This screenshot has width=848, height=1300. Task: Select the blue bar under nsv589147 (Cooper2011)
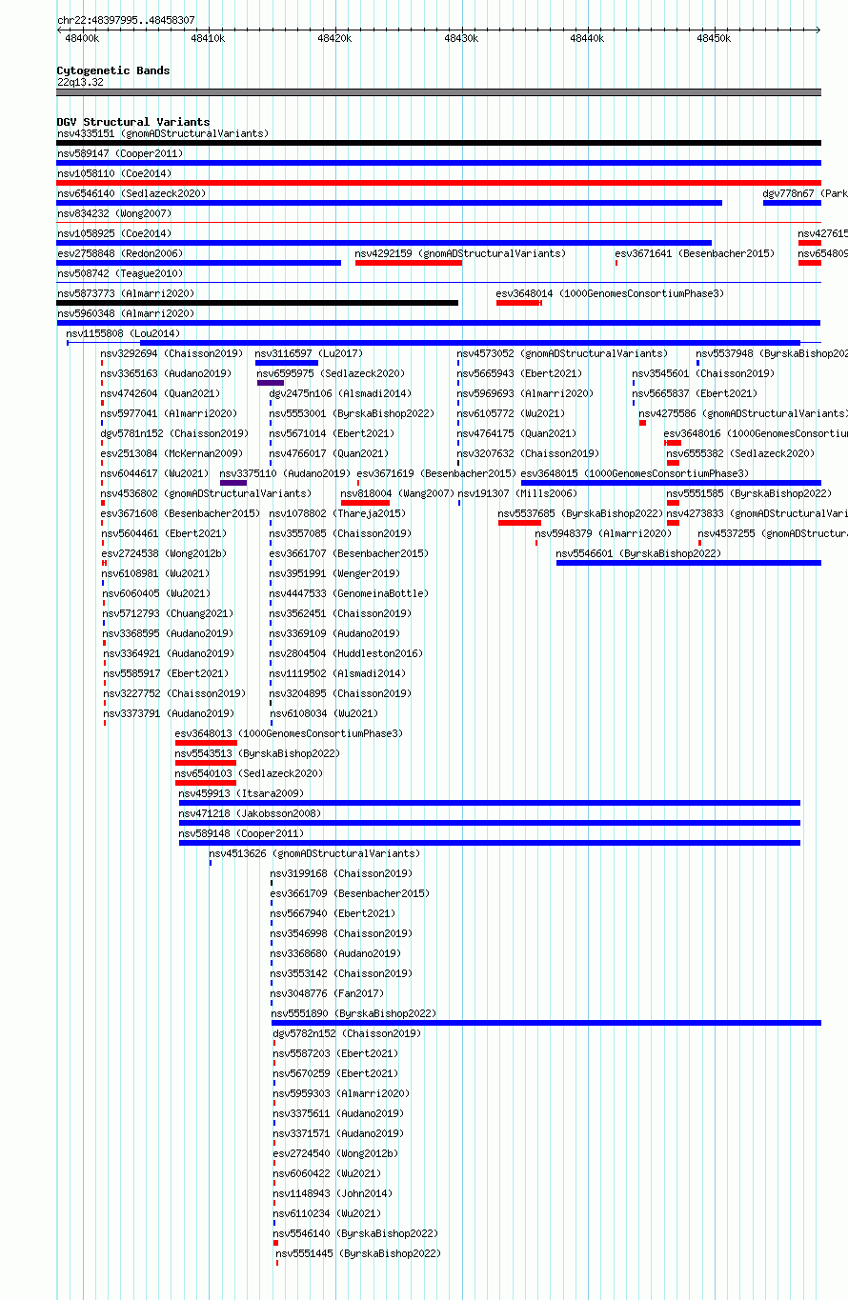pos(438,163)
